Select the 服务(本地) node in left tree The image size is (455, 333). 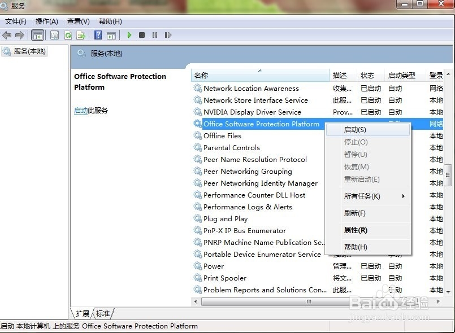[24, 51]
